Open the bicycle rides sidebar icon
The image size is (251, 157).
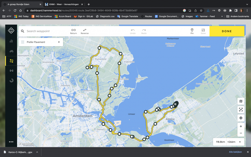point(11,51)
